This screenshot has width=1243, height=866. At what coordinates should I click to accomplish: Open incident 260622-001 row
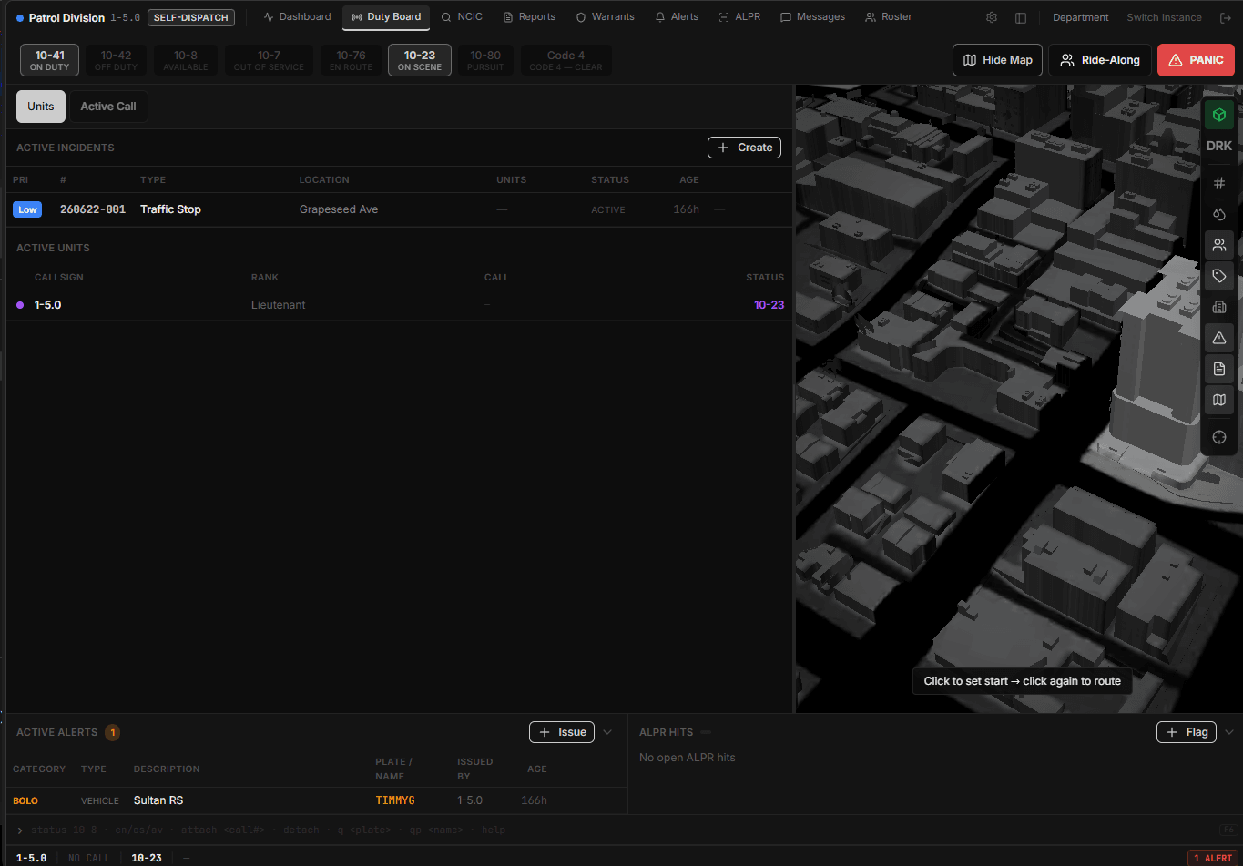pyautogui.click(x=398, y=209)
